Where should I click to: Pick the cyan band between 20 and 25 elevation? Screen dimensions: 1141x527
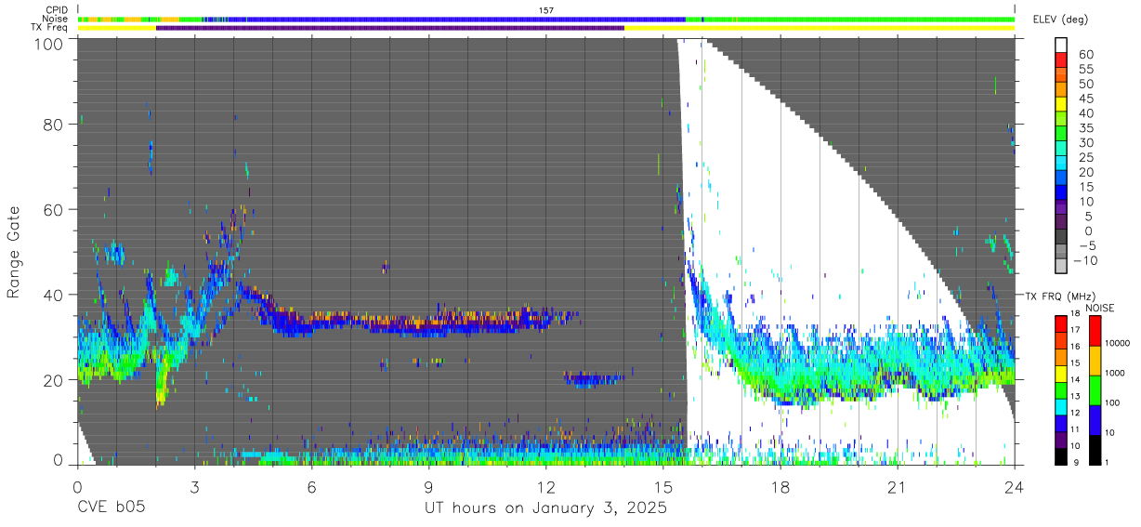(1061, 165)
